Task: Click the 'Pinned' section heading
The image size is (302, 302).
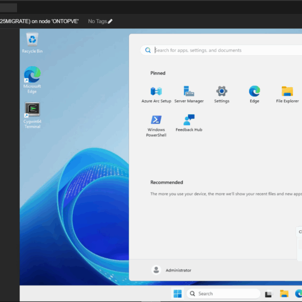Action: (x=158, y=73)
